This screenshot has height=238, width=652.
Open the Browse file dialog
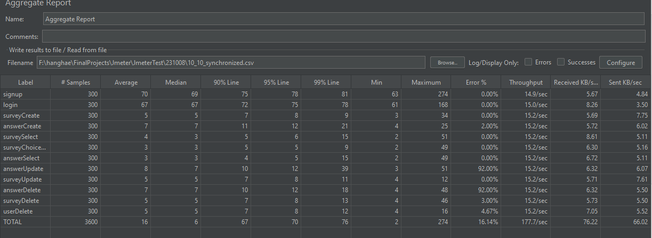pos(447,62)
